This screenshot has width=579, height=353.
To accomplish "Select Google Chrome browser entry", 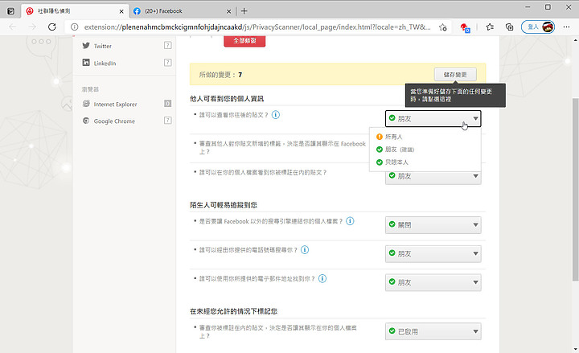I will pos(114,121).
